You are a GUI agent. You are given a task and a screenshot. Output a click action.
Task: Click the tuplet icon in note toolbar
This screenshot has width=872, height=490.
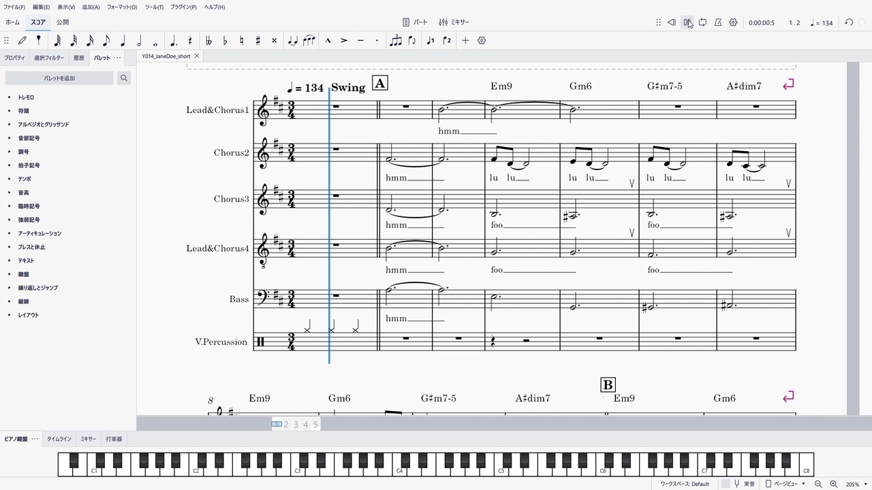click(395, 41)
